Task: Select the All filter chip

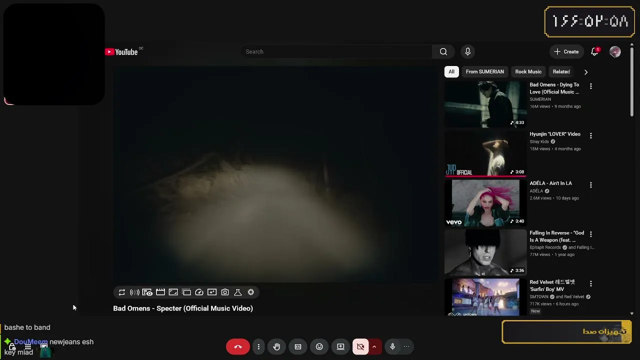Action: tap(451, 71)
